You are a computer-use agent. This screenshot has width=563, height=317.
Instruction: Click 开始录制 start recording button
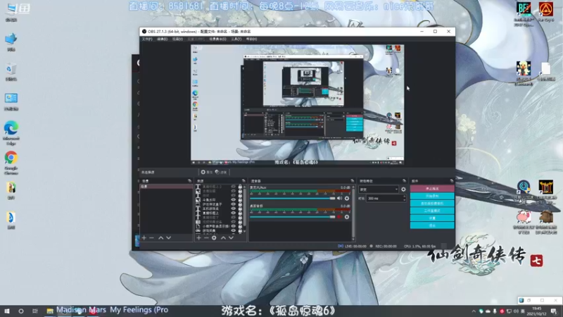(432, 196)
